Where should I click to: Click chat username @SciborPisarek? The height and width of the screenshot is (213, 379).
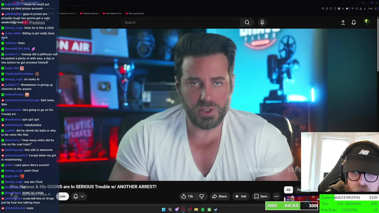pyautogui.click(x=15, y=208)
